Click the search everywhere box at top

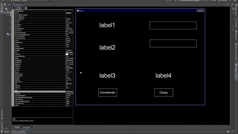point(45,1)
